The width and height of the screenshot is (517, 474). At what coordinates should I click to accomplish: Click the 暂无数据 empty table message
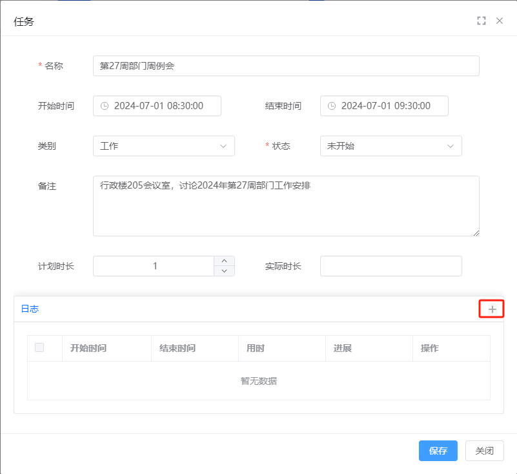[x=259, y=381]
